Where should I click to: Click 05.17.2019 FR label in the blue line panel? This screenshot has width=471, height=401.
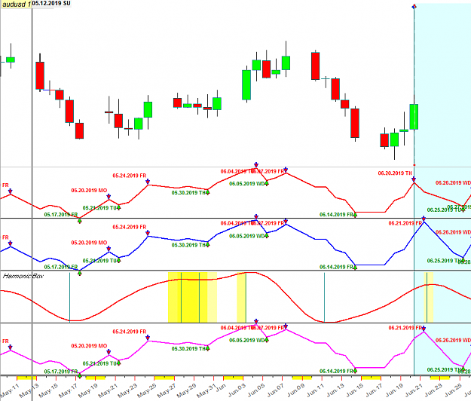[x=61, y=267]
